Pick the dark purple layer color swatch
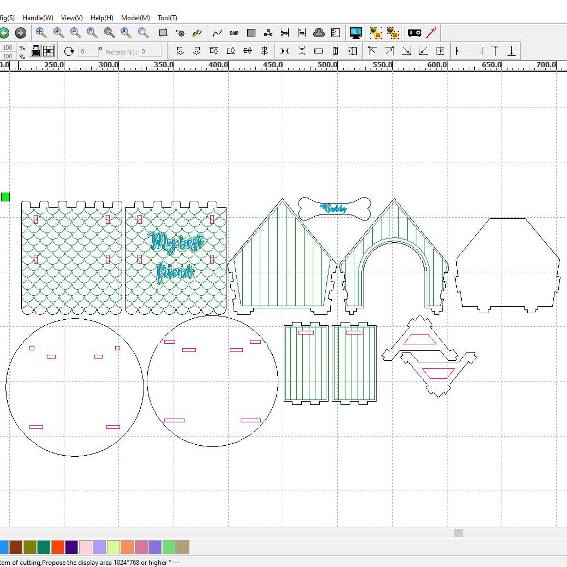 click(x=71, y=547)
